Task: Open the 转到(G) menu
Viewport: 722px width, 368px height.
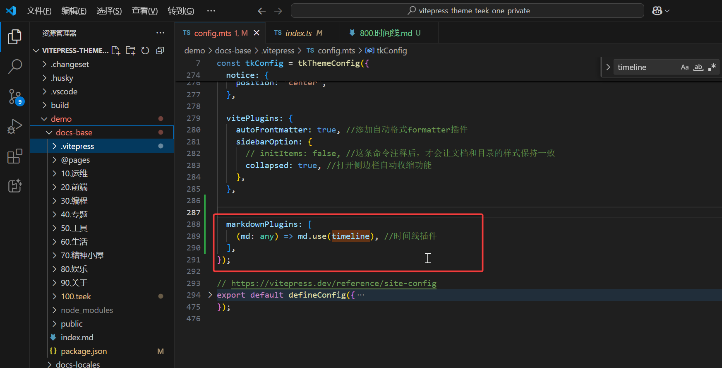Action: [x=181, y=11]
